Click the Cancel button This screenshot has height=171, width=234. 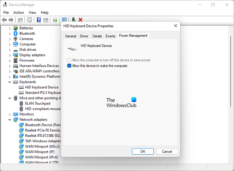(167, 152)
